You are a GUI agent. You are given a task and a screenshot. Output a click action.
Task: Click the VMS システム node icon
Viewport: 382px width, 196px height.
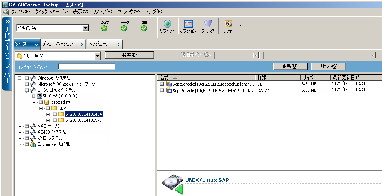click(33, 138)
